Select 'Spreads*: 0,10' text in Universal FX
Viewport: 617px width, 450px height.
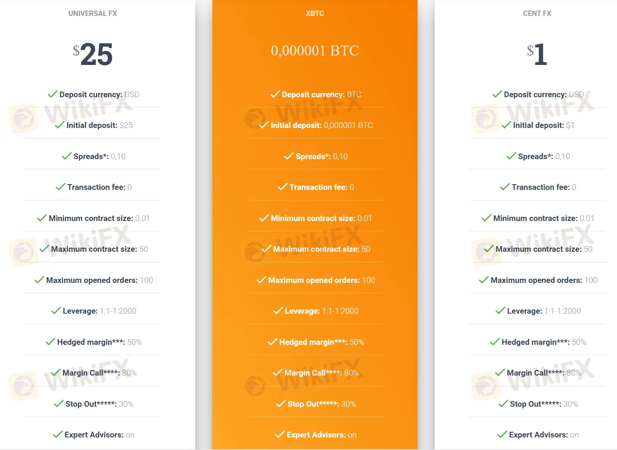click(100, 156)
